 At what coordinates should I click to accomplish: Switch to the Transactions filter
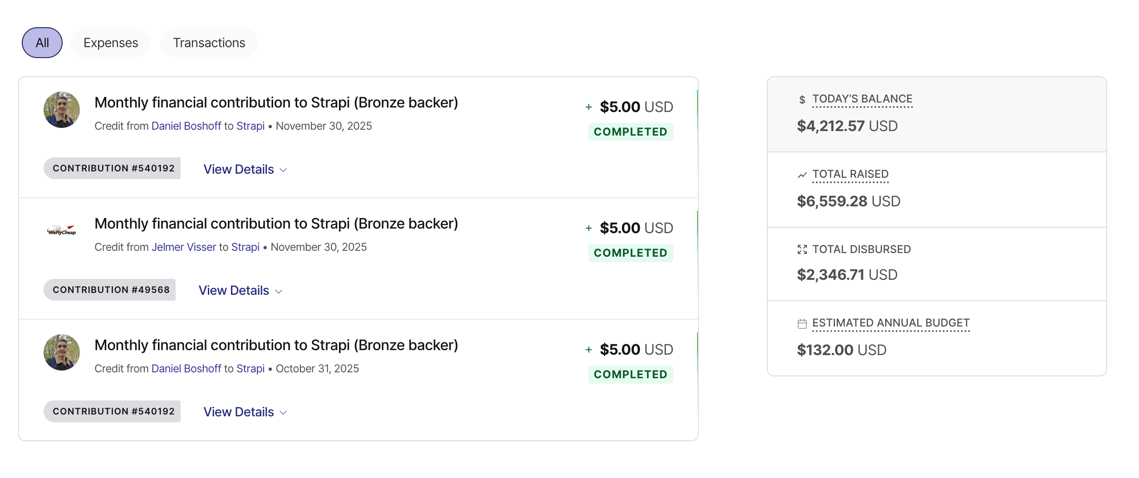(209, 43)
